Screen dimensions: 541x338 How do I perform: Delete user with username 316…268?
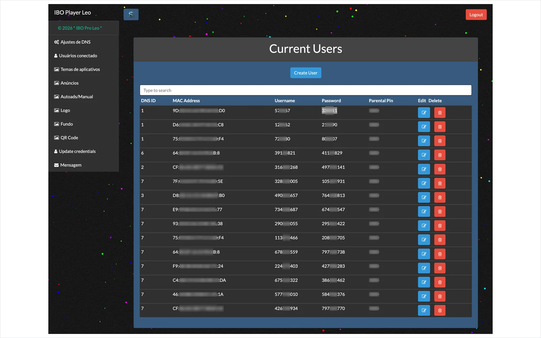[x=440, y=169]
